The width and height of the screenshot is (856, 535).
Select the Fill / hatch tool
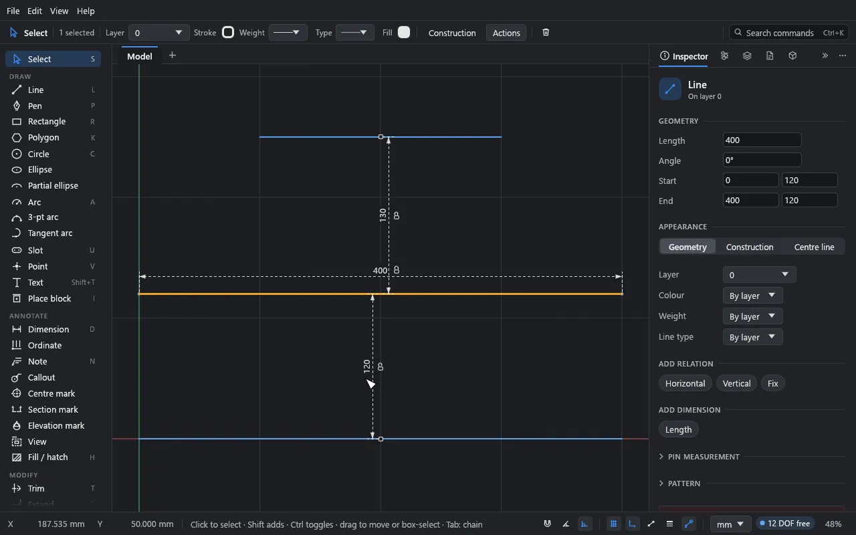click(x=53, y=457)
